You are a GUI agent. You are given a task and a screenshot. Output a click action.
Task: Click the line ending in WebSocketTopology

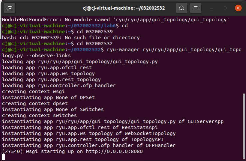pyautogui.click(x=89, y=133)
